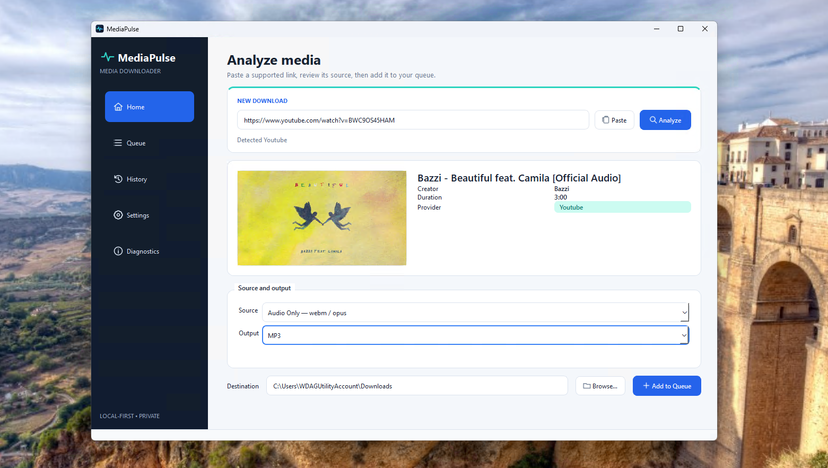The image size is (828, 468).
Task: Click the YouTube URL input field
Action: pyautogui.click(x=413, y=120)
